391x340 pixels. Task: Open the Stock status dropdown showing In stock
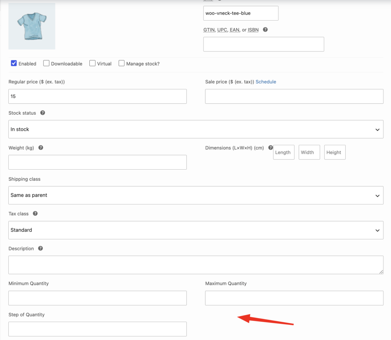[x=196, y=129]
